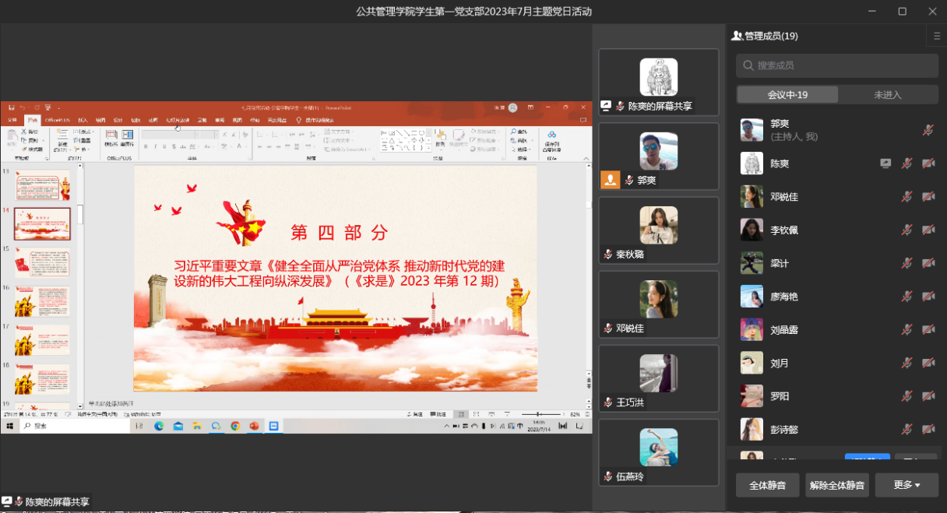Click the Chrome icon in shared taskbar
The image size is (947, 513).
pos(235,427)
